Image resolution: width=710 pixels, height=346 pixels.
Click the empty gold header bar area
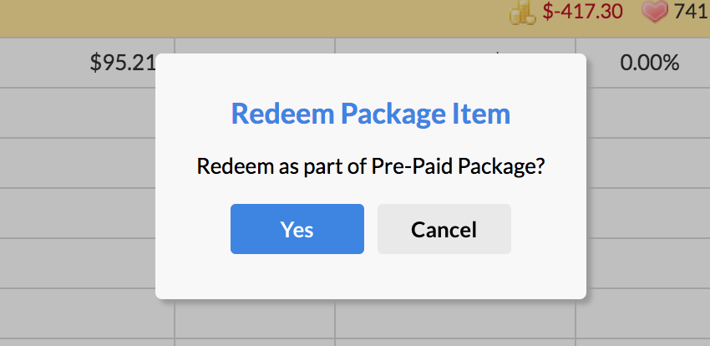coord(251,17)
